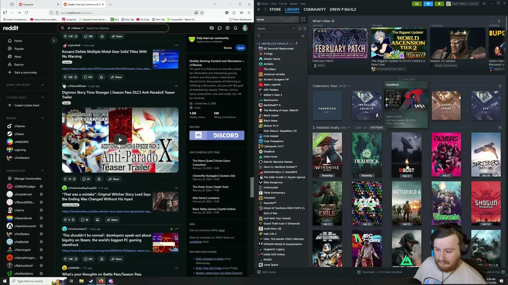Favorite r/AskReddit with its star
This screenshot has width=508, height=285.
tap(41, 242)
